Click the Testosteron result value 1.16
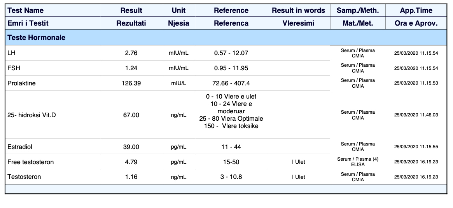The width and height of the screenshot is (453, 208). click(131, 177)
